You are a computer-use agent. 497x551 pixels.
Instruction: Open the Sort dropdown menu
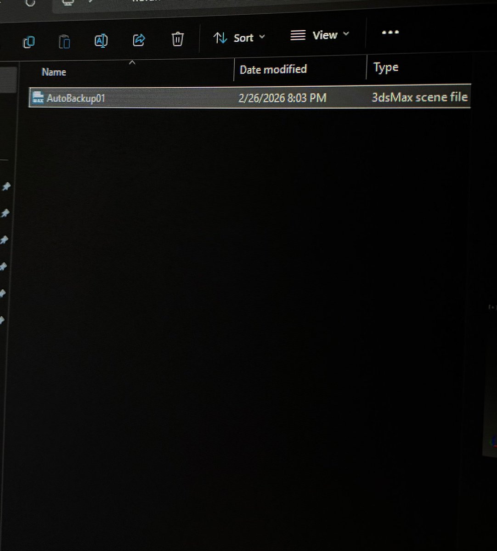coord(239,38)
